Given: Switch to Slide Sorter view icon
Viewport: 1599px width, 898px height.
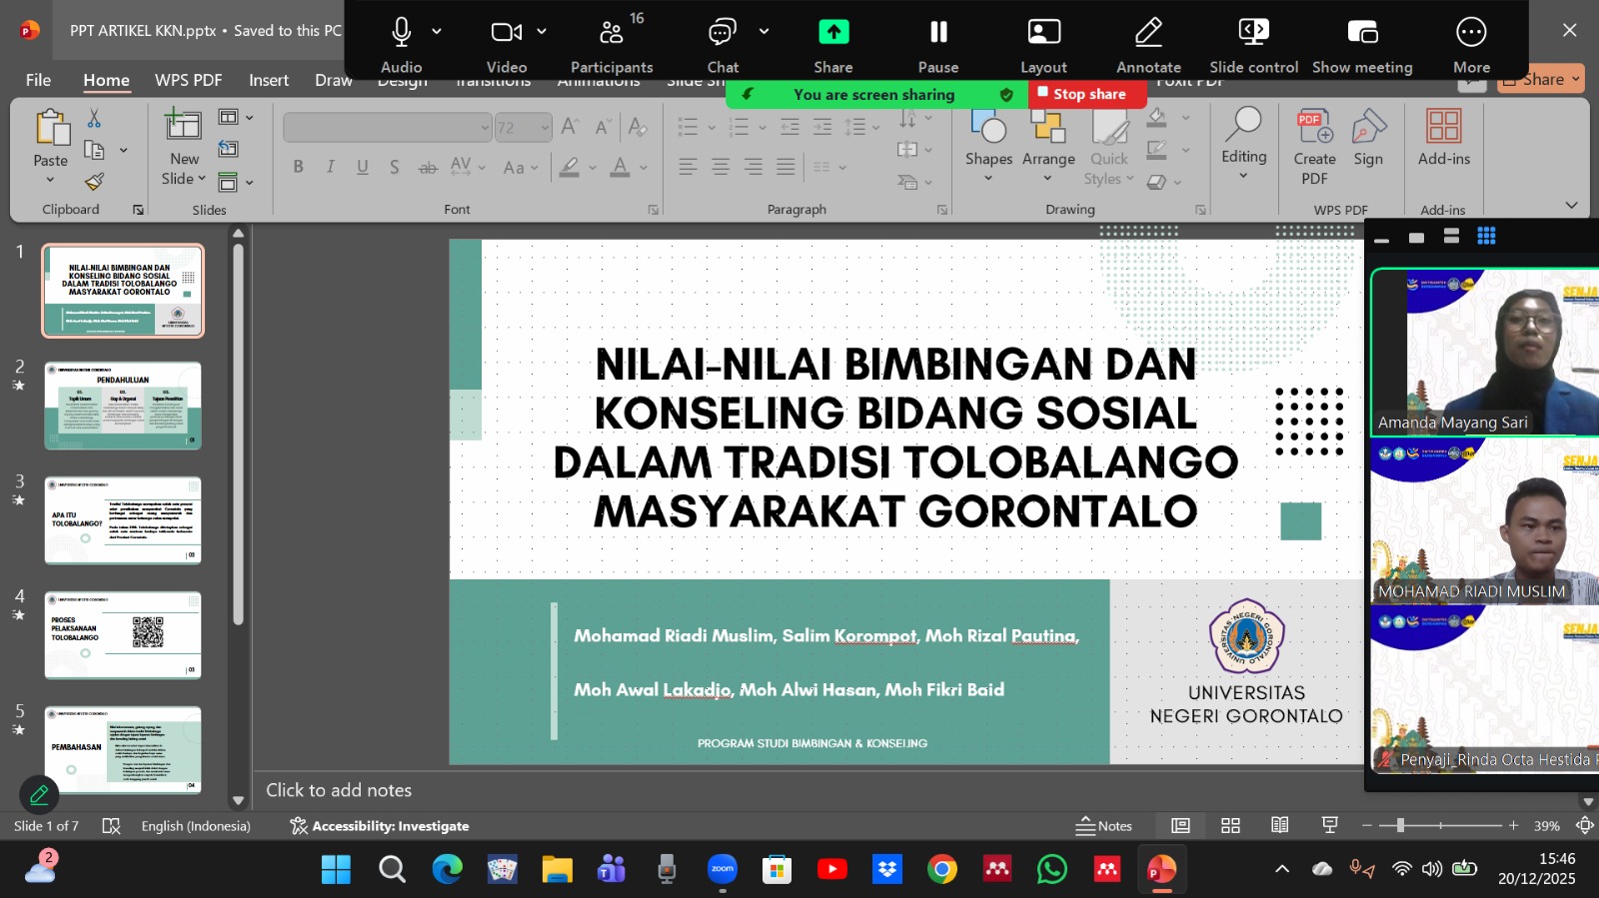Looking at the screenshot, I should (1230, 826).
